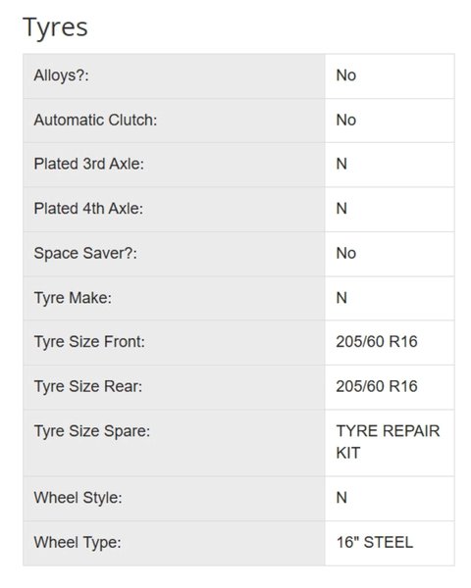Click the Tyres section heading

(x=55, y=27)
